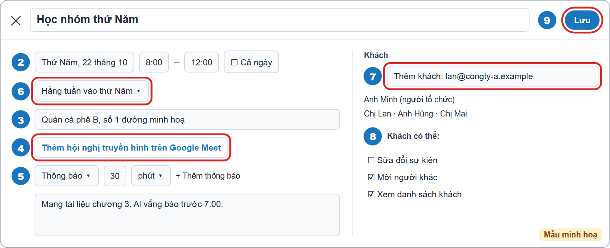Add Google Meet video conferencing

[131, 148]
